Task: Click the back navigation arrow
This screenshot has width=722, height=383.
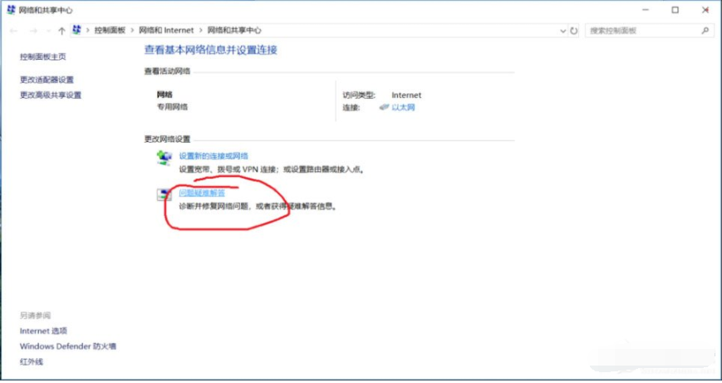Action: click(13, 31)
